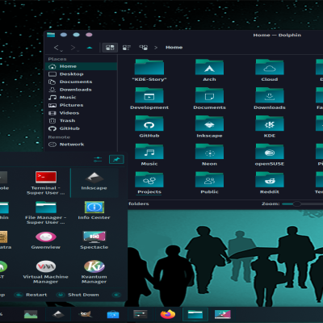Open the Konsole-style app at taskbar end
Image resolution: width=323 pixels, height=323 pixels.
pos(223,314)
